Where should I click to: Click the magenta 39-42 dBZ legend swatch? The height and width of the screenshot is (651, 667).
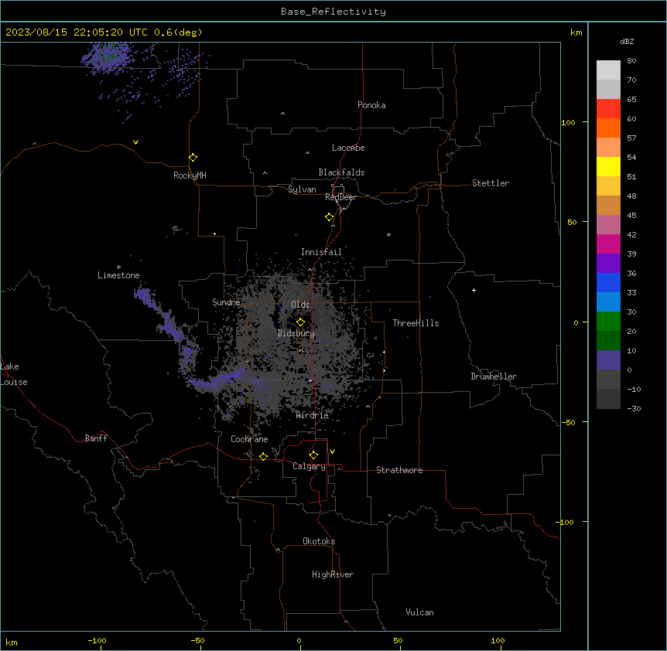(x=608, y=244)
